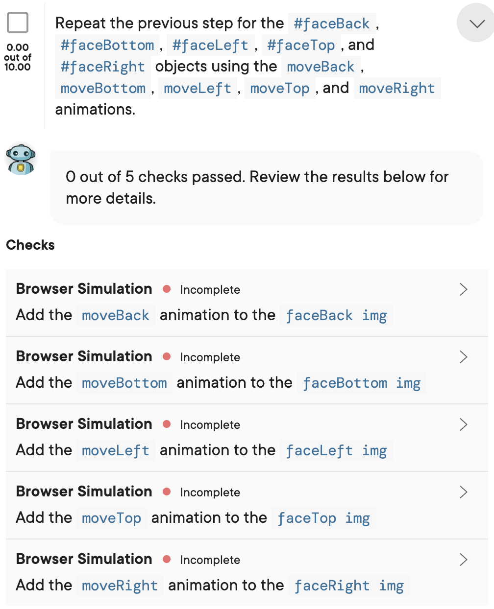Click the moveBottom token in the instructions
The width and height of the screenshot is (494, 609).
click(x=102, y=88)
